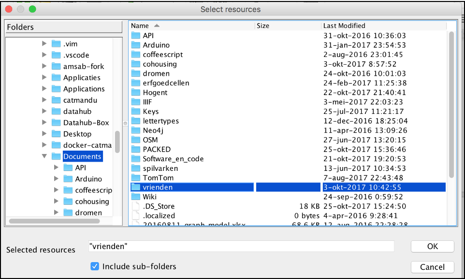Click the Desktop folder icon in tree
Image resolution: width=465 pixels, height=279 pixels.
pos(56,134)
